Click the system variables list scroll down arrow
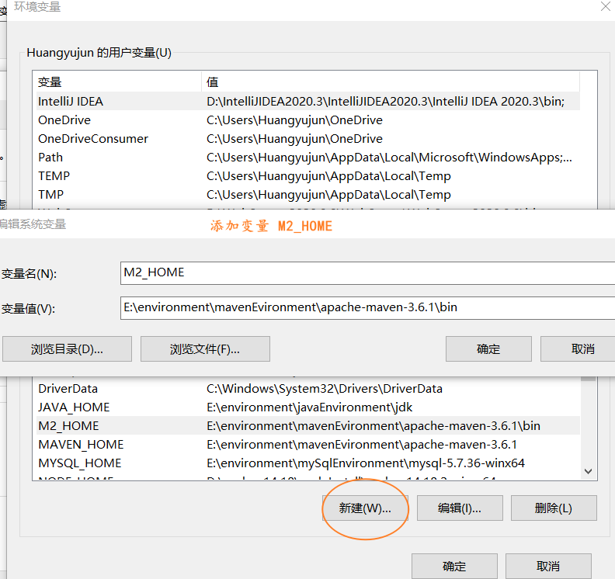Screen dimensions: 615x579 coord(589,471)
